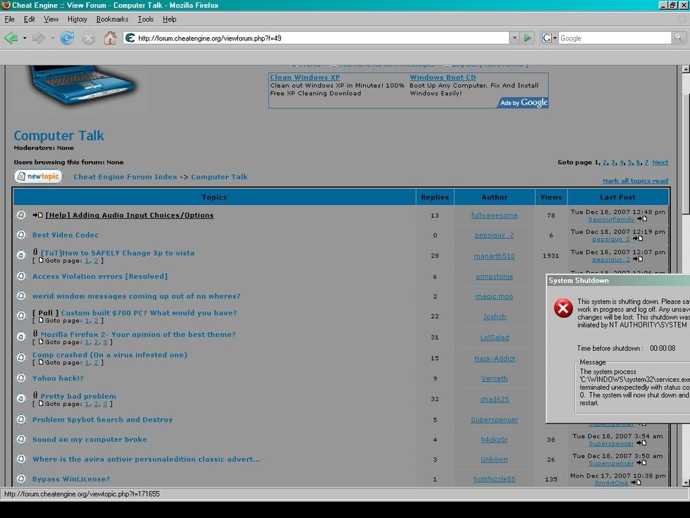Open the History menu
Viewport: 690px width, 518px height.
(x=77, y=20)
